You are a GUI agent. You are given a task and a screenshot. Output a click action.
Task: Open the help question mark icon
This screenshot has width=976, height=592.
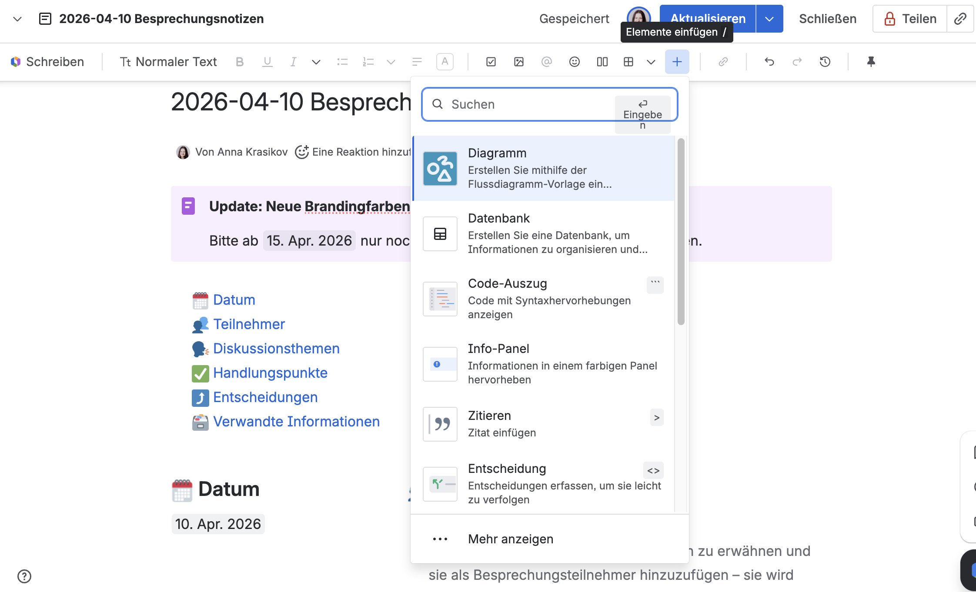(24, 576)
